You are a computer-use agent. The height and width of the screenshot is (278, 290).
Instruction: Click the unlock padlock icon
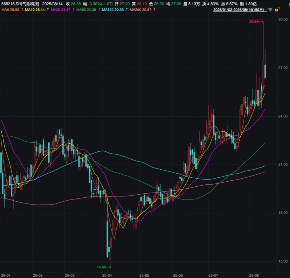click(x=277, y=10)
